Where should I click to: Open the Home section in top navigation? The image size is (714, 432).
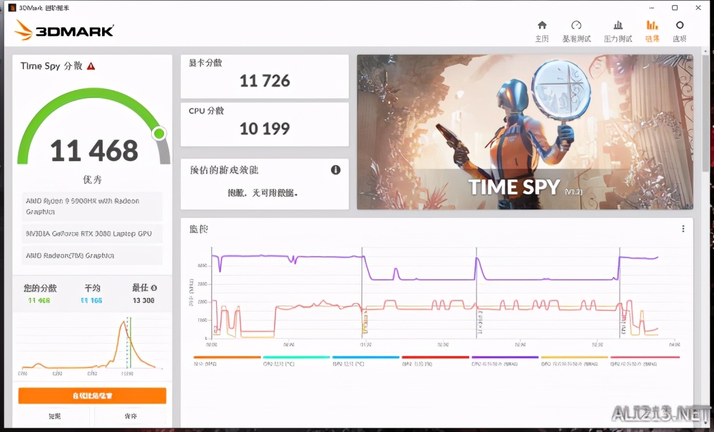click(542, 31)
